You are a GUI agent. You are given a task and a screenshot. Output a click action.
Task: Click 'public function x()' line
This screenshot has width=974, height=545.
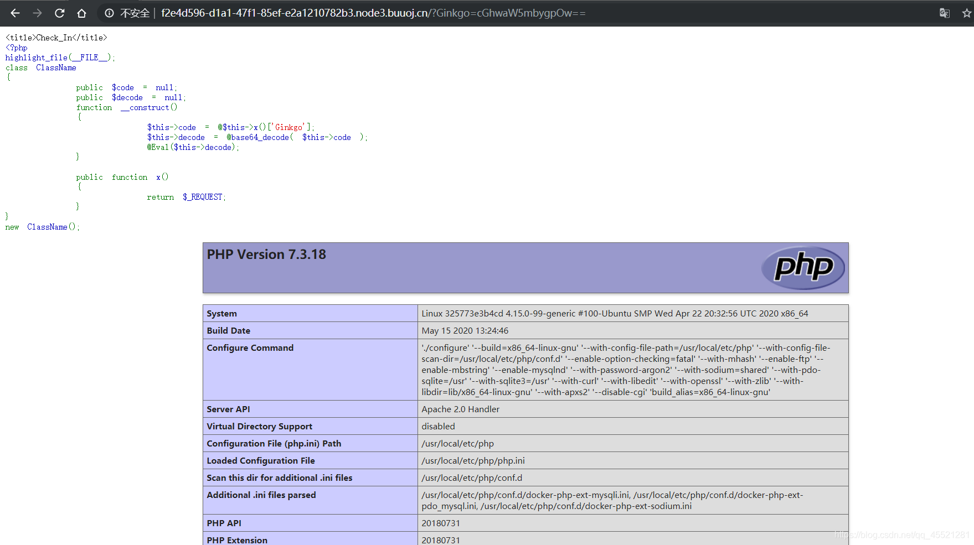click(x=122, y=177)
